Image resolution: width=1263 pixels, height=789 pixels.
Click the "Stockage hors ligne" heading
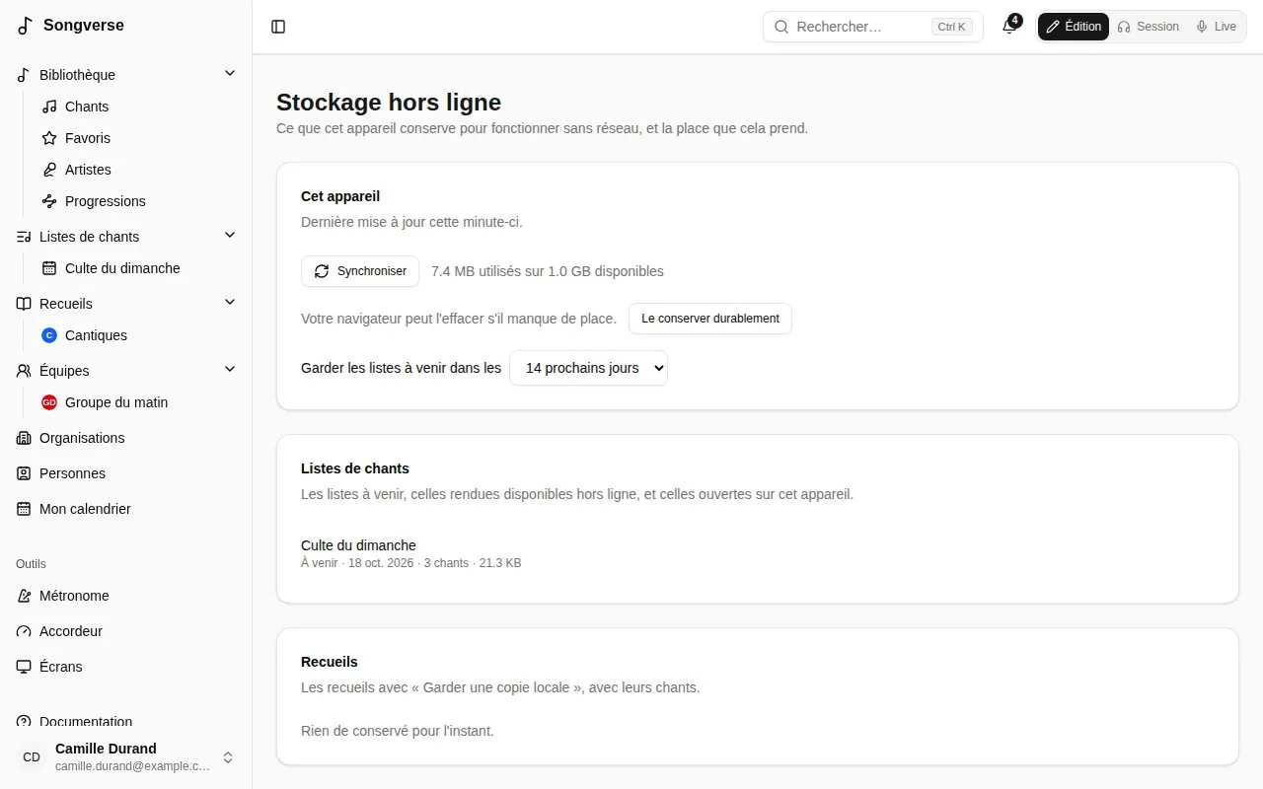pos(389,103)
